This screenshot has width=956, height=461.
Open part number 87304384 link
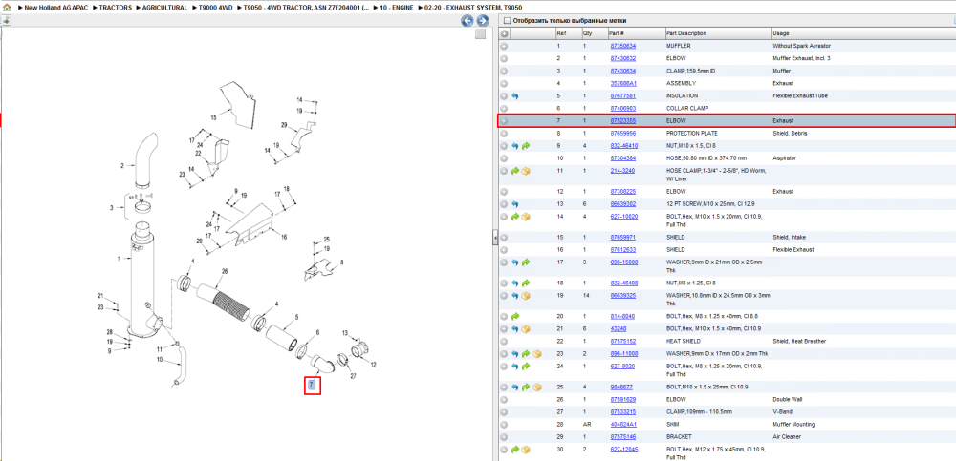[x=623, y=158]
